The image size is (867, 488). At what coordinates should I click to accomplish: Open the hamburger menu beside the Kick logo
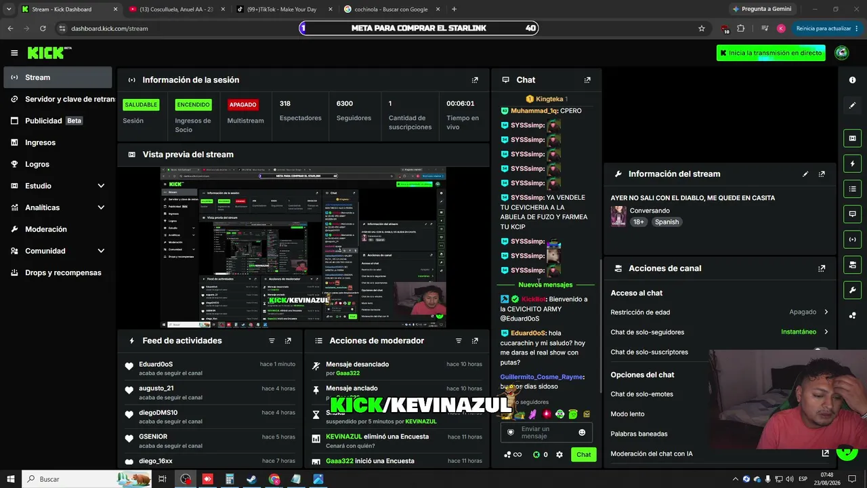(14, 53)
